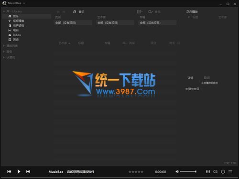The width and height of the screenshot is (239, 179).
Task: Open the panel layout icon near search
Action: tap(140, 11)
